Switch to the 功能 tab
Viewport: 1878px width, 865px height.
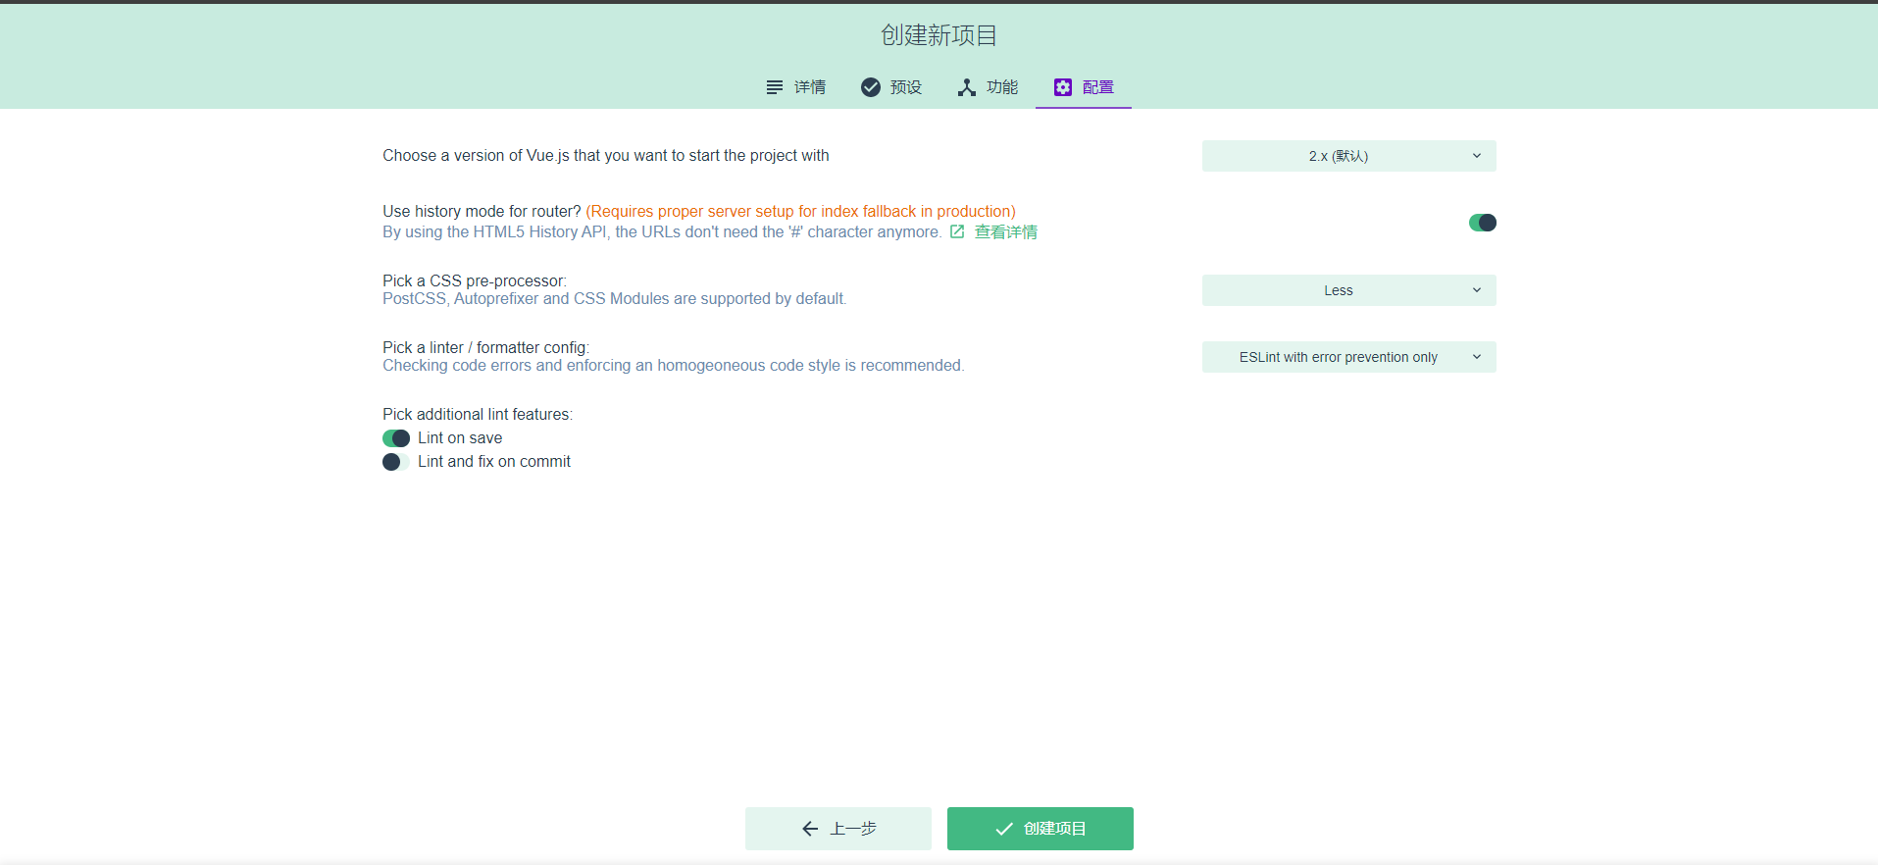[x=988, y=87]
